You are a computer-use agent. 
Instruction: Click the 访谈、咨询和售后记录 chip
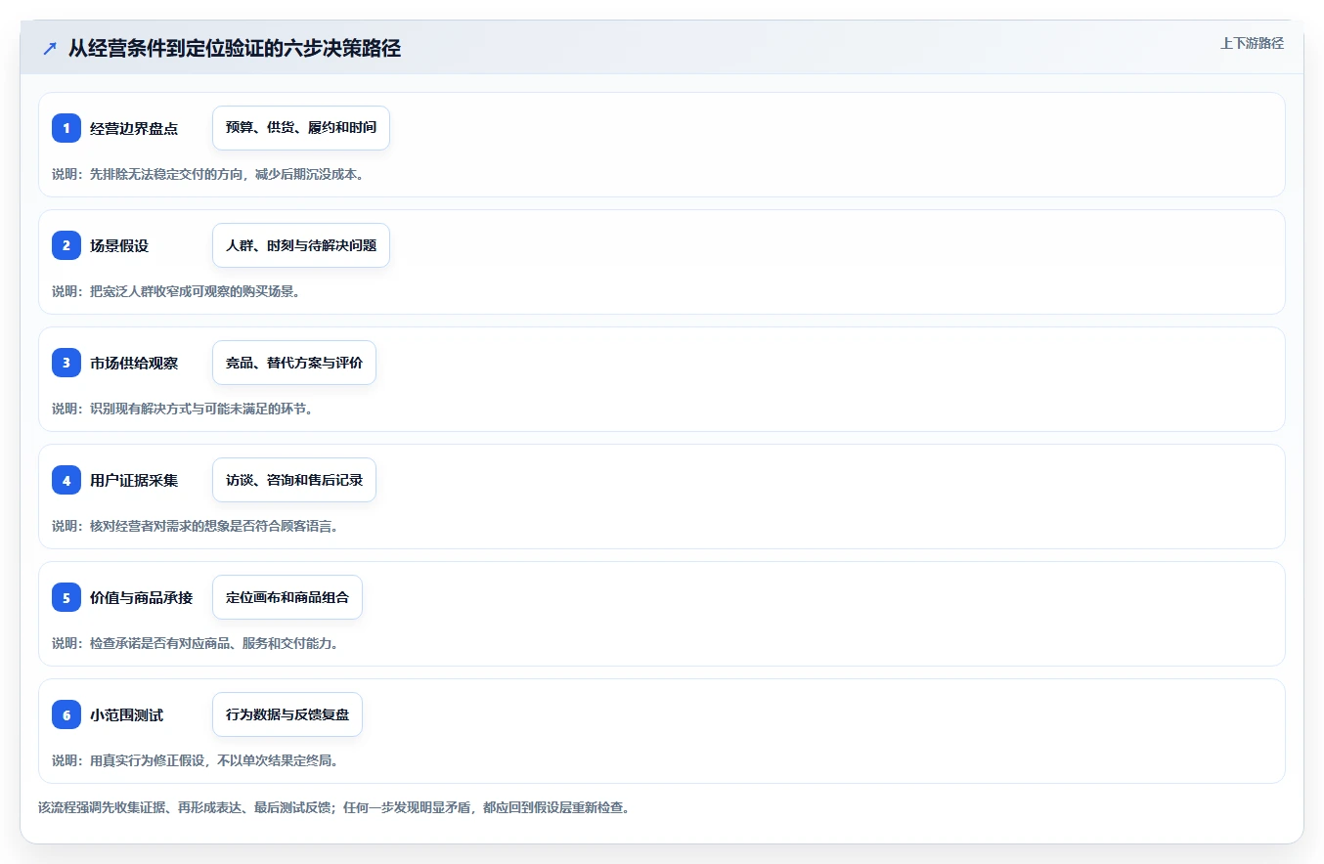point(294,480)
